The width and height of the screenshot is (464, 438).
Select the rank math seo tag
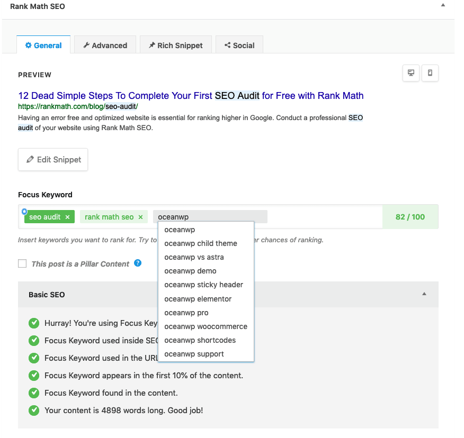[109, 217]
